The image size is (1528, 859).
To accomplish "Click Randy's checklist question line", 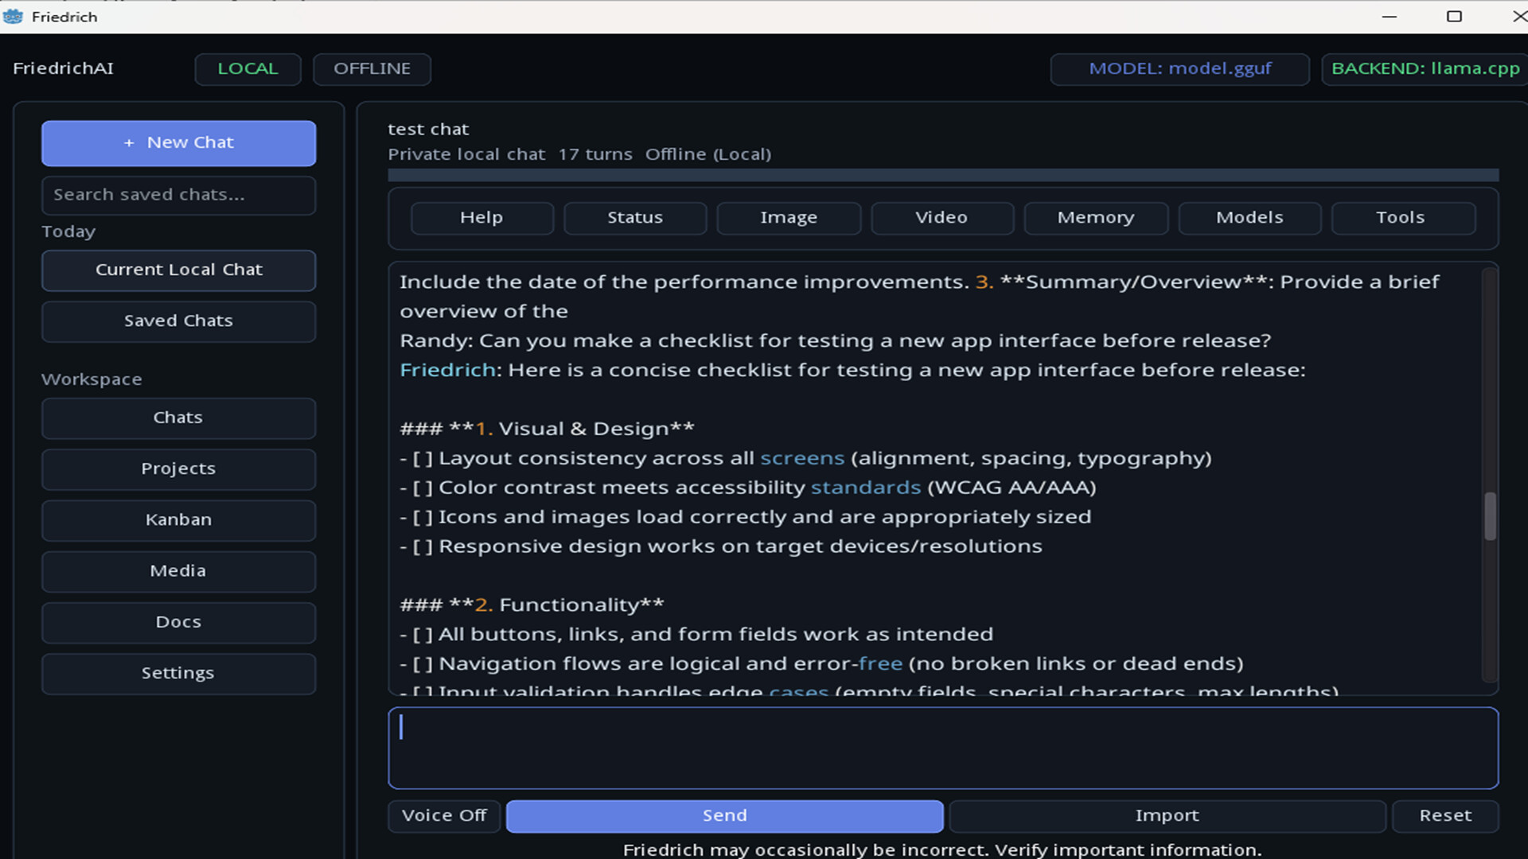I will (x=836, y=341).
